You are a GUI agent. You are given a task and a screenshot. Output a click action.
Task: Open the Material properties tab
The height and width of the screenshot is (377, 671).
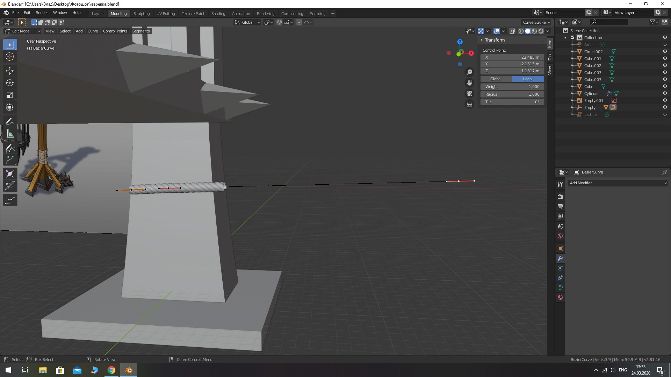(560, 297)
